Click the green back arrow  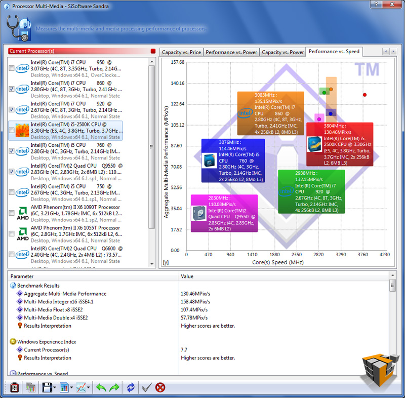(101, 387)
